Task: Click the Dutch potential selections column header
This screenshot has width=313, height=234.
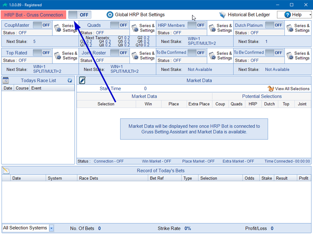Action: [x=270, y=104]
